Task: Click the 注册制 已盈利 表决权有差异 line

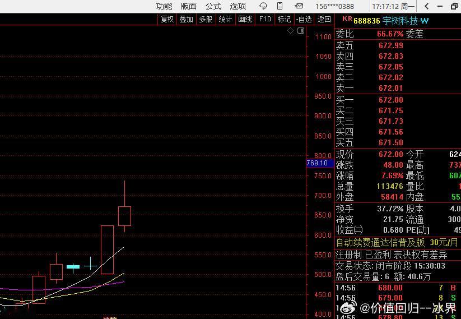Action: pos(391,255)
